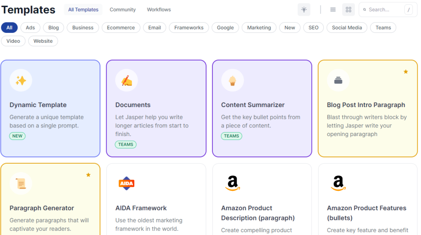Image resolution: width=421 pixels, height=235 pixels.
Task: Switch to grid view layout
Action: point(348,10)
